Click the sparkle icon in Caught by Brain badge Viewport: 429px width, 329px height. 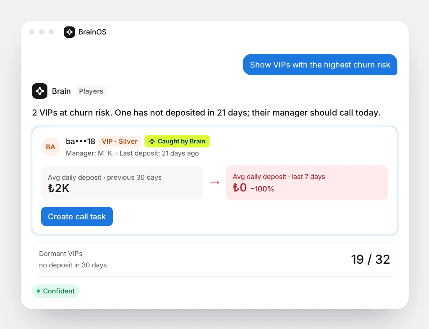point(152,141)
